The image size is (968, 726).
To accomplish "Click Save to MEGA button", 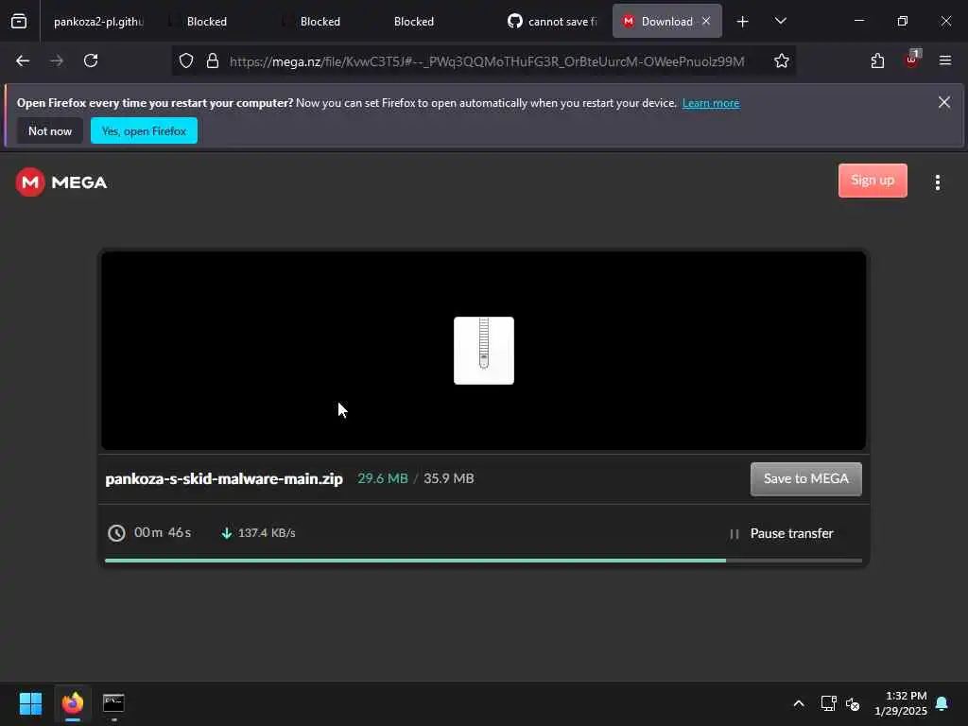I will [x=805, y=479].
